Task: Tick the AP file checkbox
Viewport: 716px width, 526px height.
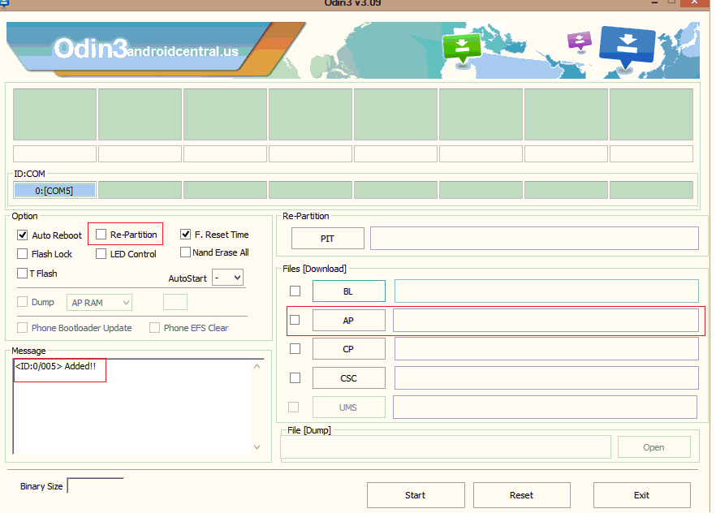Action: [295, 320]
